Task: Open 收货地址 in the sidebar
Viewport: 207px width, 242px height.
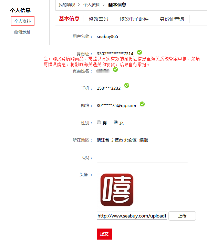Action: tap(22, 32)
